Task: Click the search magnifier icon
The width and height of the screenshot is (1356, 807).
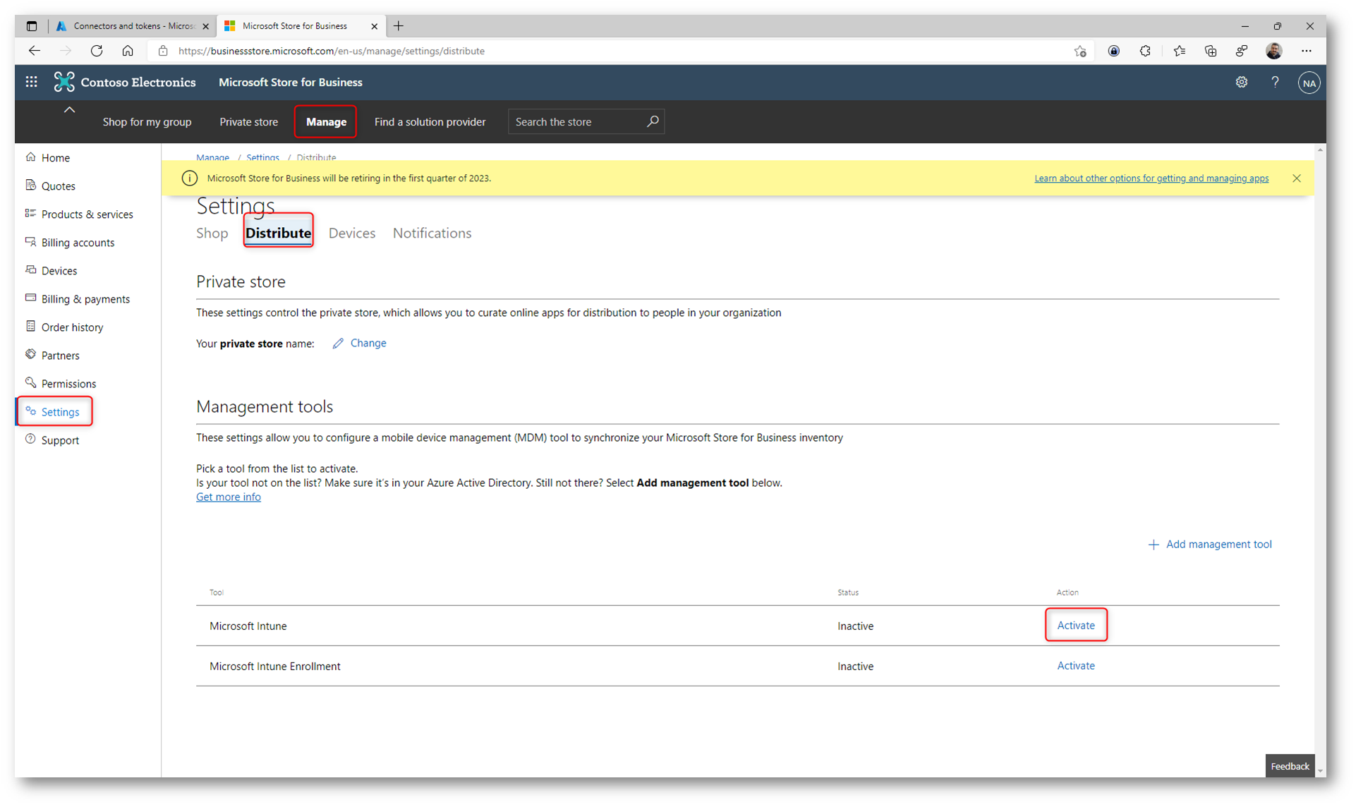Action: [x=653, y=121]
